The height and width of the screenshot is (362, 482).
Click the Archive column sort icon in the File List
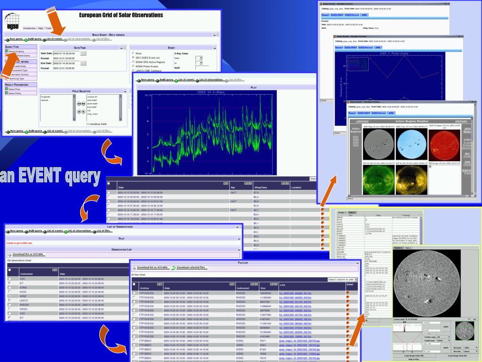pos(160,284)
